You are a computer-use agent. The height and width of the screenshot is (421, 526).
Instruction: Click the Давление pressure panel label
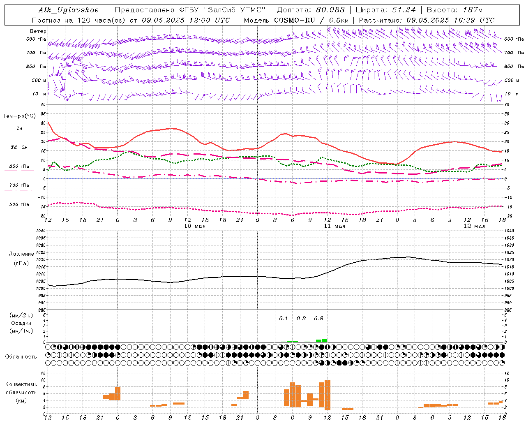click(x=21, y=254)
